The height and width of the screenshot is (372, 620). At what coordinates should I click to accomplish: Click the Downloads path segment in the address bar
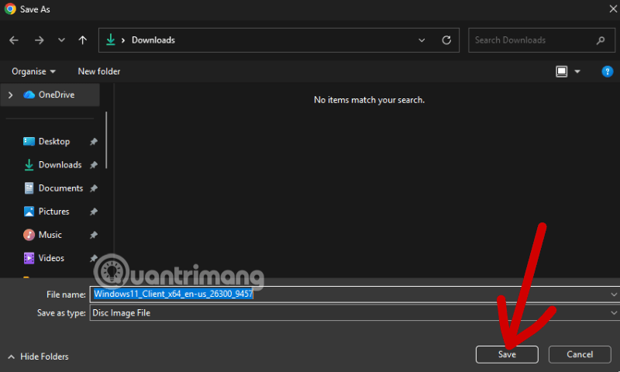pyautogui.click(x=153, y=40)
